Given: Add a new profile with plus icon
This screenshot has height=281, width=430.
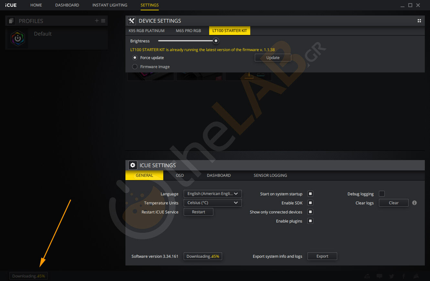Looking at the screenshot, I should coord(97,21).
